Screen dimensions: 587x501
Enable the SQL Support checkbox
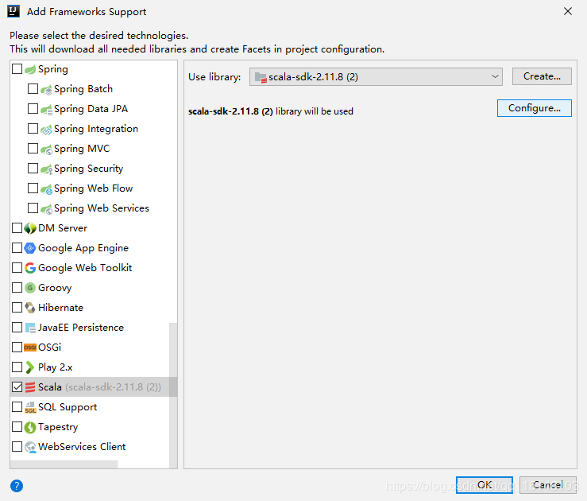pos(17,406)
